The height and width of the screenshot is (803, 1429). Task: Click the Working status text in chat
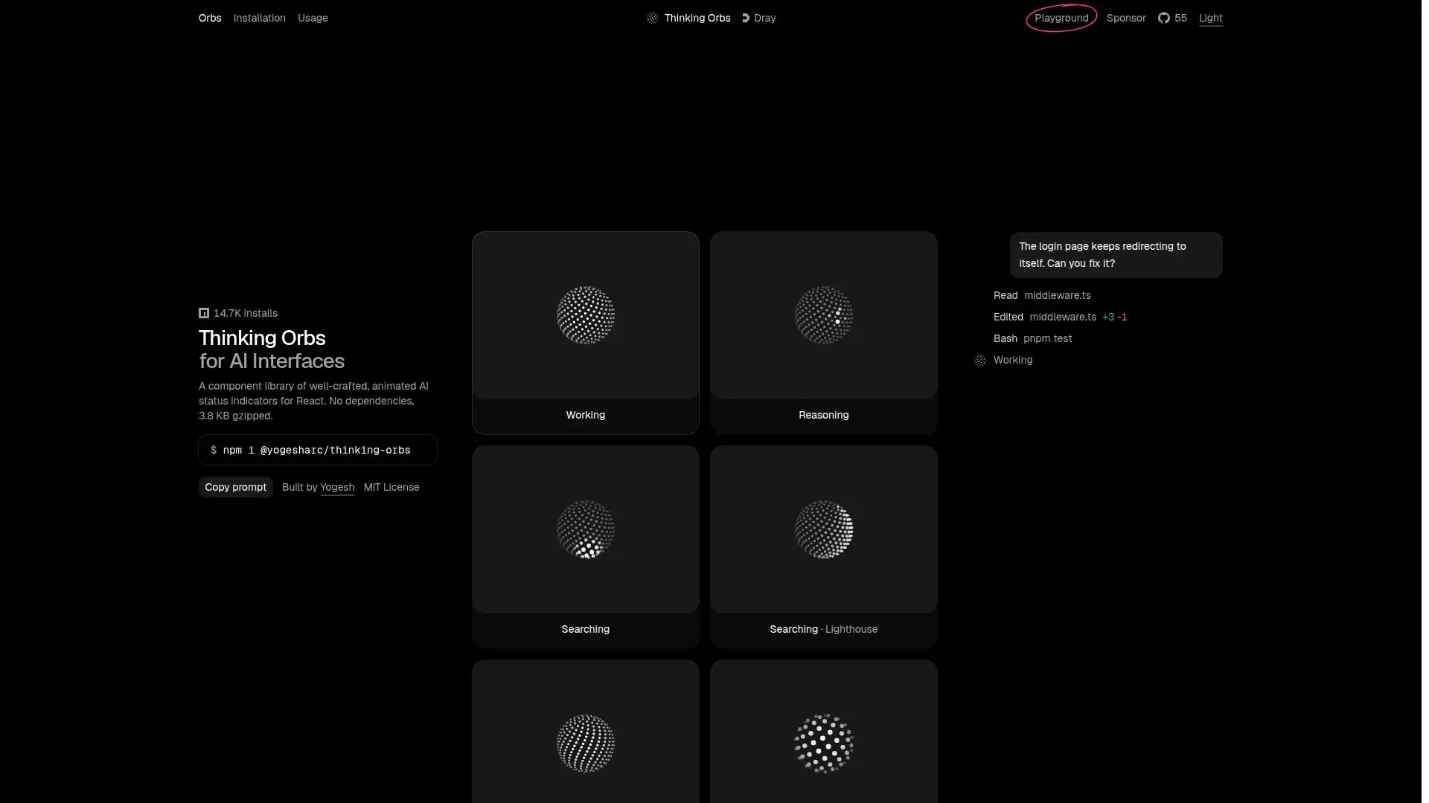click(x=1013, y=360)
